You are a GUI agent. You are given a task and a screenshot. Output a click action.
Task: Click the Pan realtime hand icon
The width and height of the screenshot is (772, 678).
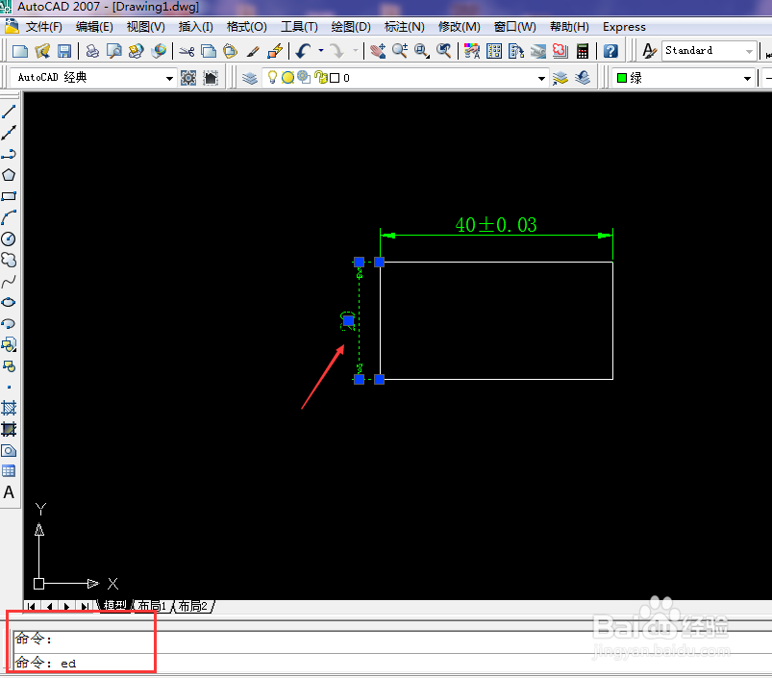(x=378, y=51)
